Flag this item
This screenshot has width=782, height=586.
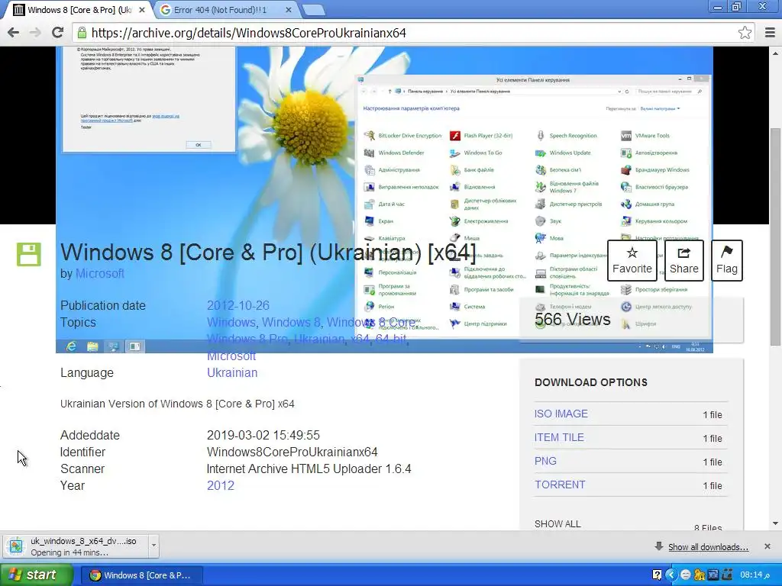click(727, 261)
